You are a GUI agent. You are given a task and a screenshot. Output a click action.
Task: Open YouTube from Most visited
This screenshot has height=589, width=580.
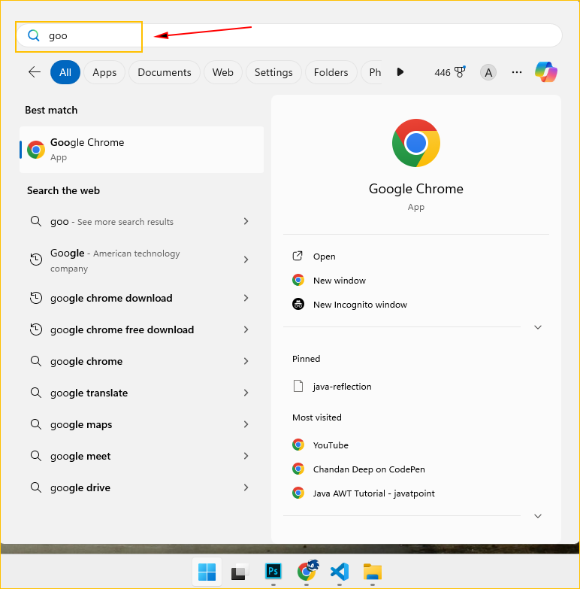point(331,445)
